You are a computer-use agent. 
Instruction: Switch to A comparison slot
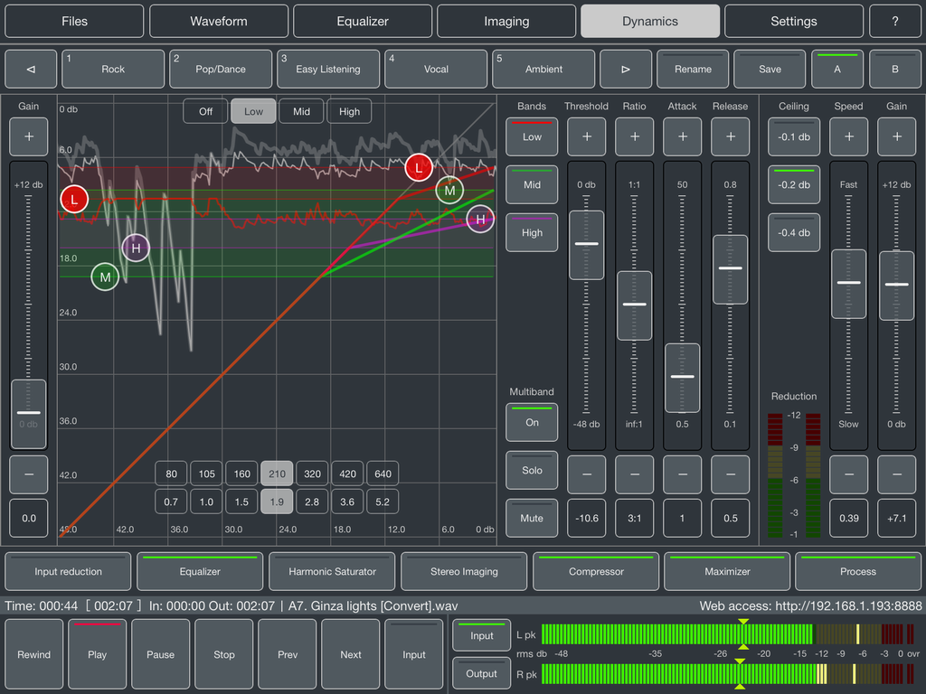tap(836, 69)
